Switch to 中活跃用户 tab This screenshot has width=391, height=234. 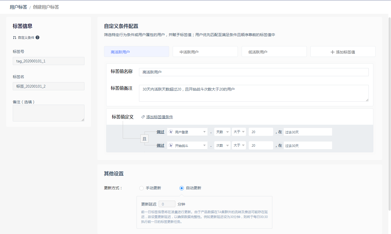click(205, 52)
